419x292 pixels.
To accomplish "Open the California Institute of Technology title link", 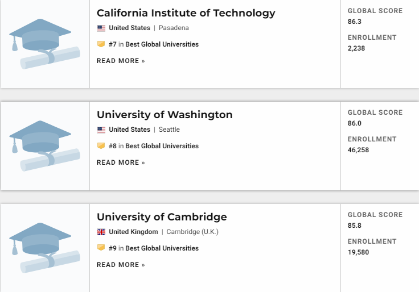I will (x=186, y=12).
